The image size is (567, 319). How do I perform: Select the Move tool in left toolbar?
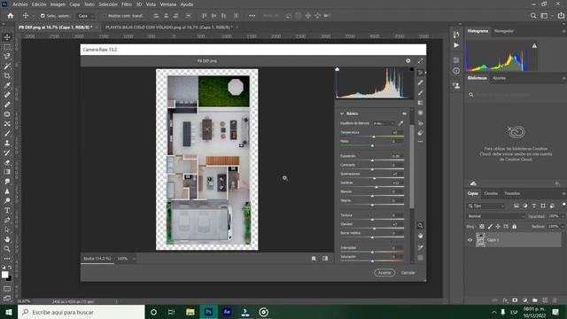pos(7,37)
